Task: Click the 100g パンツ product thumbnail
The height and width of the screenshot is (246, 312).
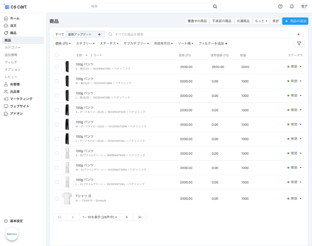Action: (x=67, y=66)
